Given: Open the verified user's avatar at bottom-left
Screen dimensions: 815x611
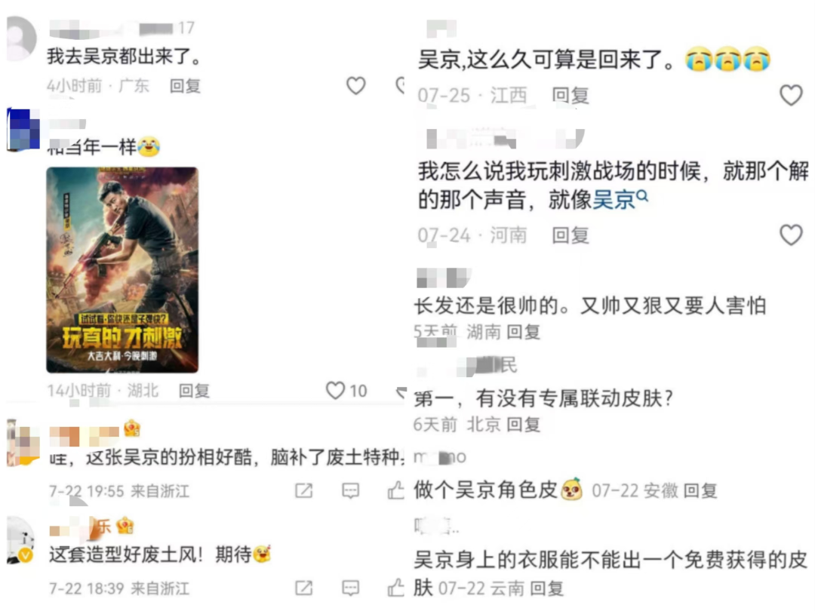Looking at the screenshot, I should tap(21, 541).
